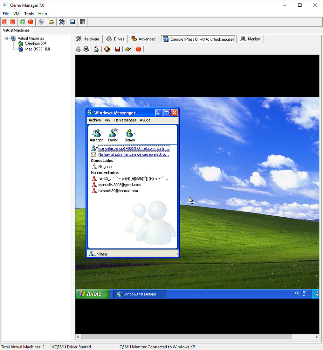Open the settings wrench icon on the main toolbar
Image resolution: width=323 pixels, height=350 pixels.
coord(62,22)
